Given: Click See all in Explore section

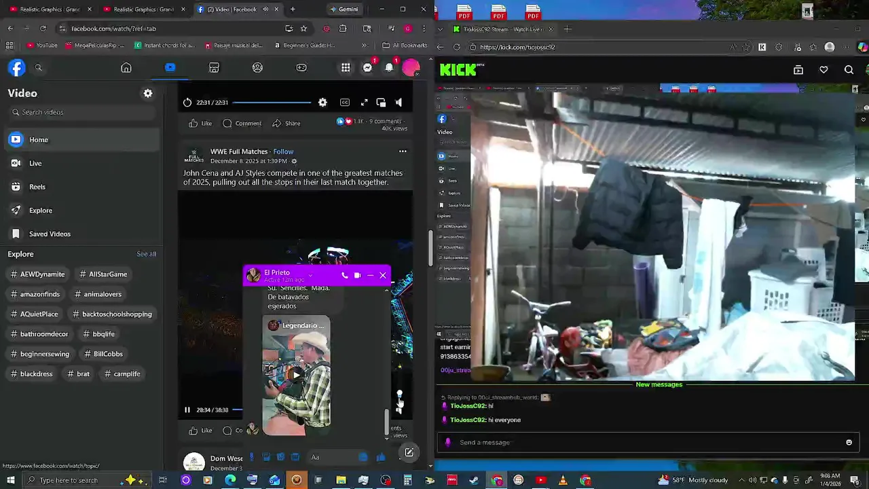Looking at the screenshot, I should click(146, 254).
